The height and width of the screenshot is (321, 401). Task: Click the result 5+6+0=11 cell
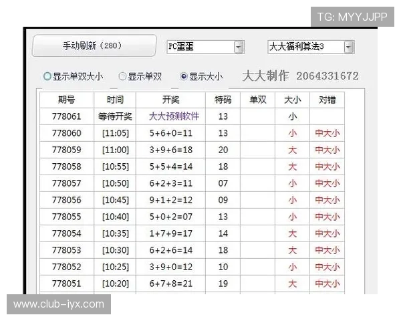[170, 133]
